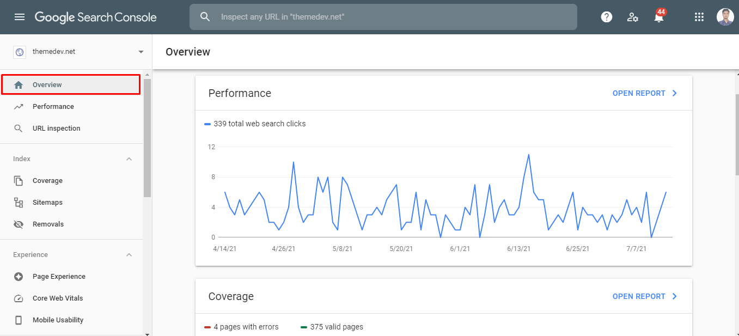This screenshot has height=336, width=739.
Task: Open the Coverage report in sidebar
Action: [x=71, y=181]
